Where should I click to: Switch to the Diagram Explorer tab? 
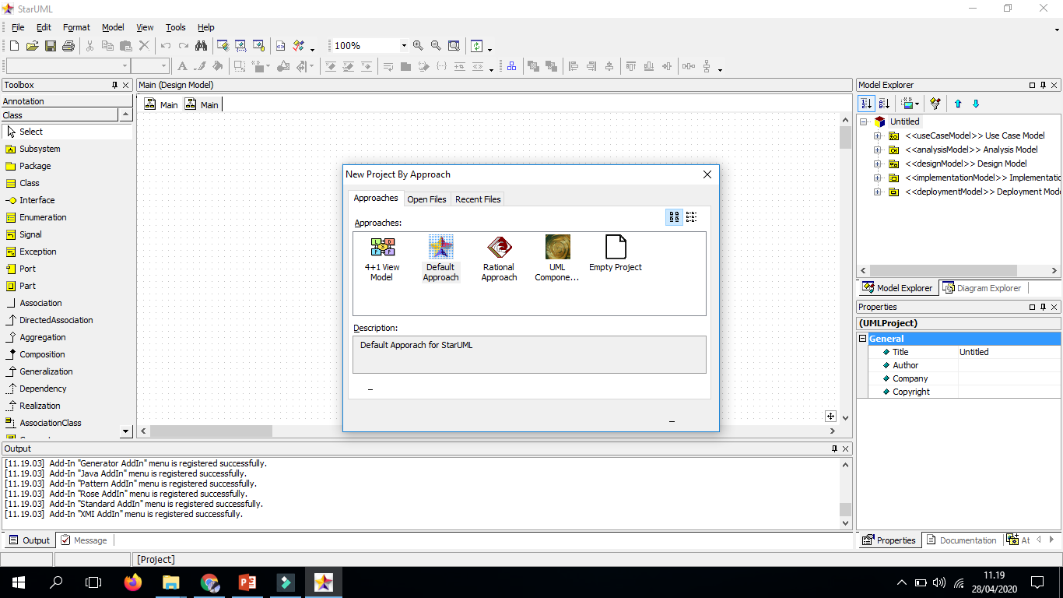[x=981, y=288]
